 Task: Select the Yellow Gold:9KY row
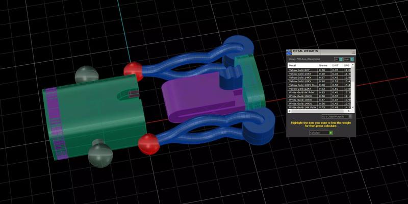click(x=320, y=70)
